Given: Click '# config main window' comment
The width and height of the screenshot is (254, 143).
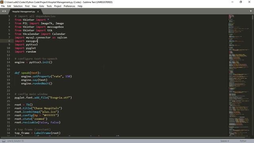Looking at the screenshot, I should point(31,94).
